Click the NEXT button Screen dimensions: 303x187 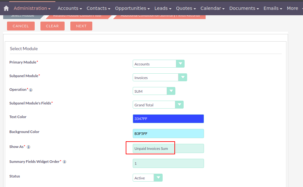(x=81, y=26)
